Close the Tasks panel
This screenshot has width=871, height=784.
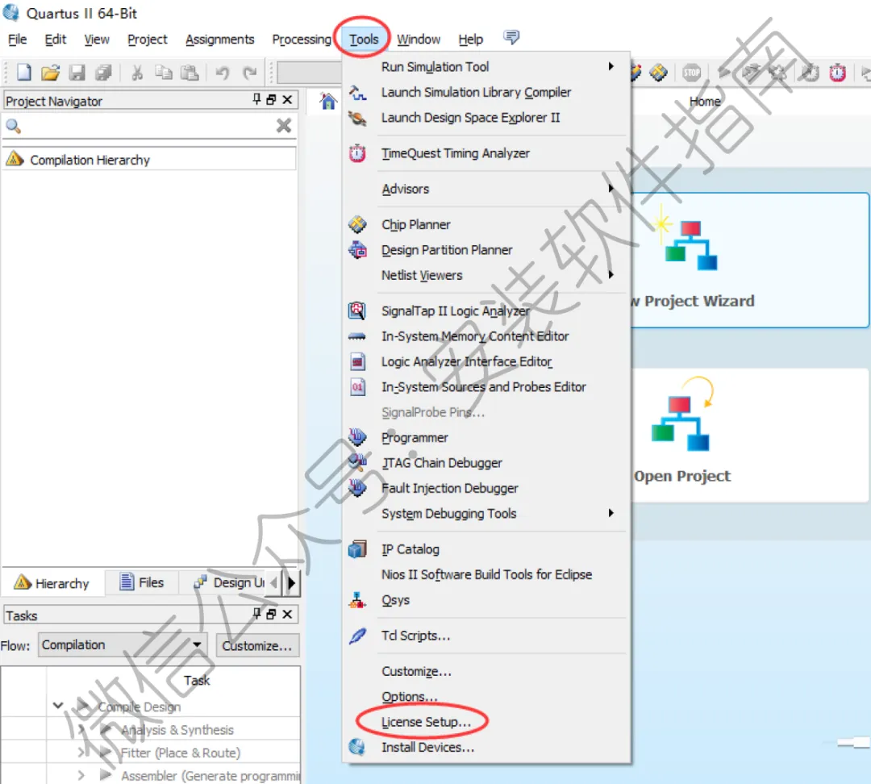click(287, 614)
